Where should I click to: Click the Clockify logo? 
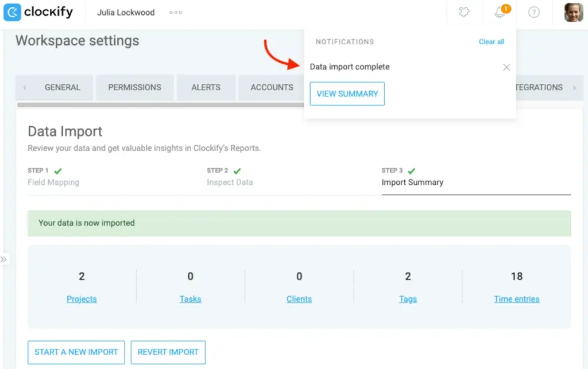click(x=38, y=12)
